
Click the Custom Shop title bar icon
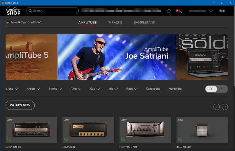tap(3, 3)
